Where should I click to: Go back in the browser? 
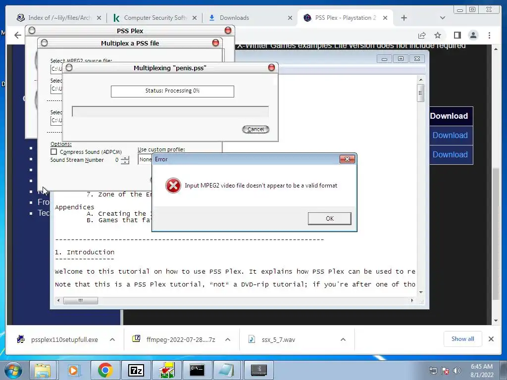[18, 35]
